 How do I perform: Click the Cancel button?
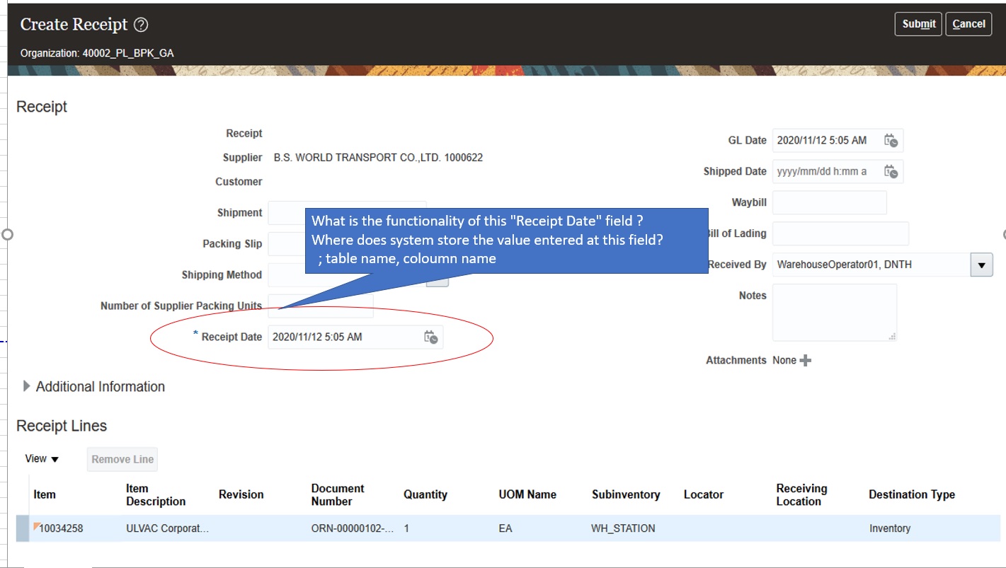click(x=968, y=23)
